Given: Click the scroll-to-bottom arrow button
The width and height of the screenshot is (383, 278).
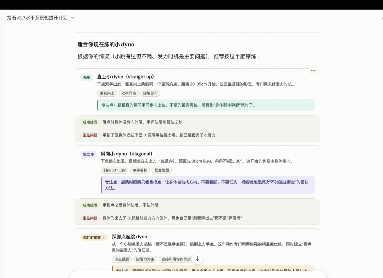Looking at the screenshot, I should (x=198, y=259).
